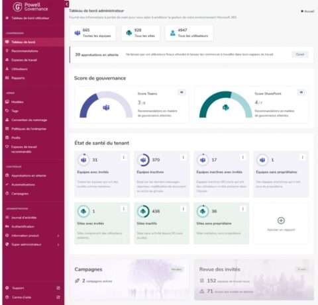Open options menu on Sites inactifs card
The width and height of the screenshot is (318, 305).
(183, 209)
